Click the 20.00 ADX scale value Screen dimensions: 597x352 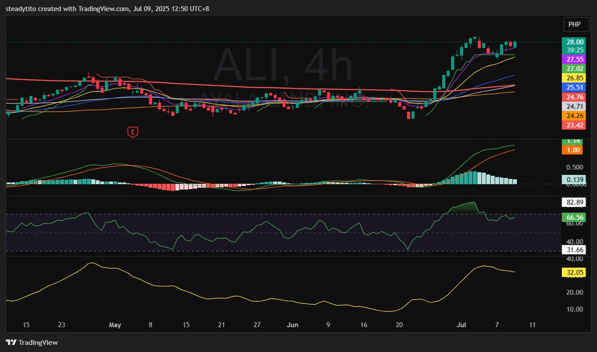pos(574,292)
